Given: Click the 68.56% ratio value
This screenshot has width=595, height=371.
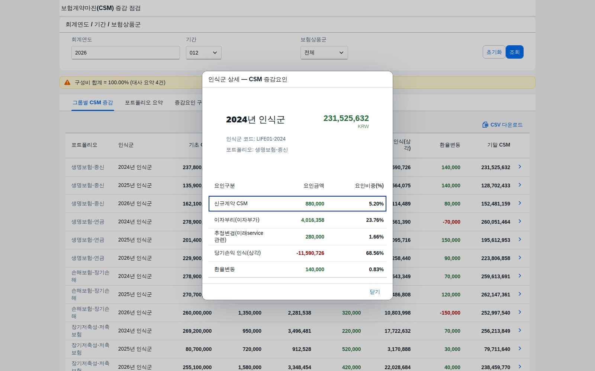Looking at the screenshot, I should click(x=375, y=253).
